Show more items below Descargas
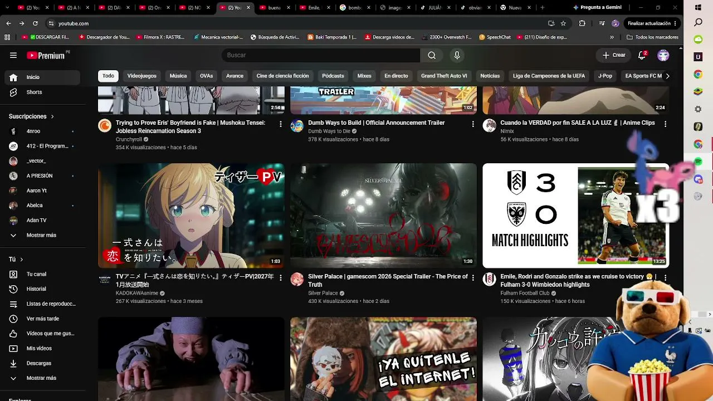Image resolution: width=713 pixels, height=401 pixels. (40, 378)
